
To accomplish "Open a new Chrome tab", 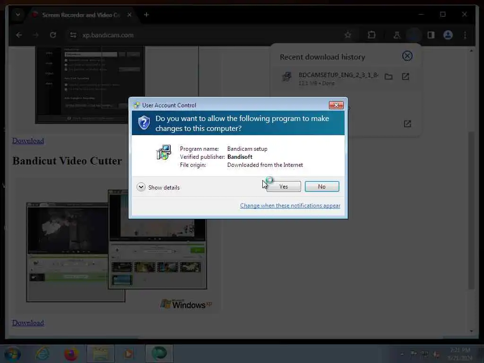I will [x=147, y=15].
